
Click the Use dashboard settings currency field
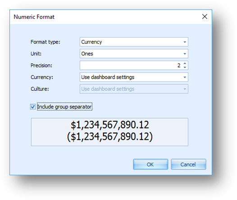(x=134, y=77)
